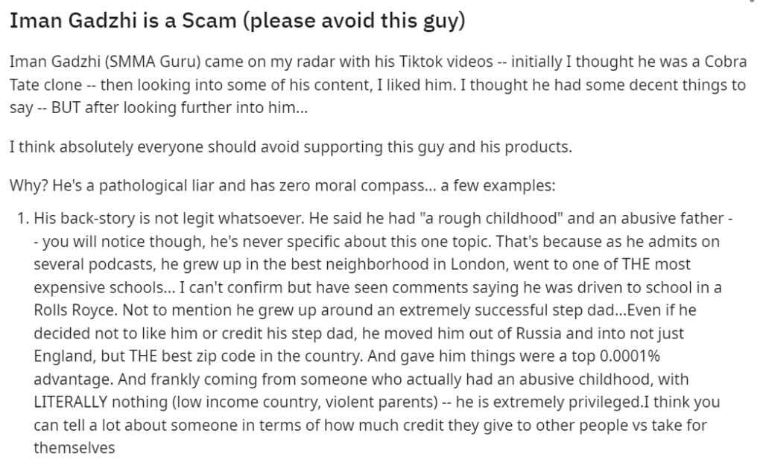Click the paragraph starting "I think absolutely everyone"
Viewport: 763px width, 462px height.
click(x=291, y=145)
